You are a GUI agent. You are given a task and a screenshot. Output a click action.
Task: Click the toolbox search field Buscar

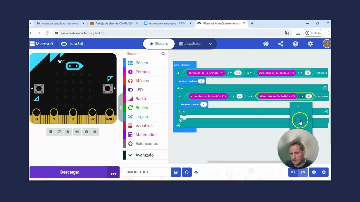click(x=143, y=54)
